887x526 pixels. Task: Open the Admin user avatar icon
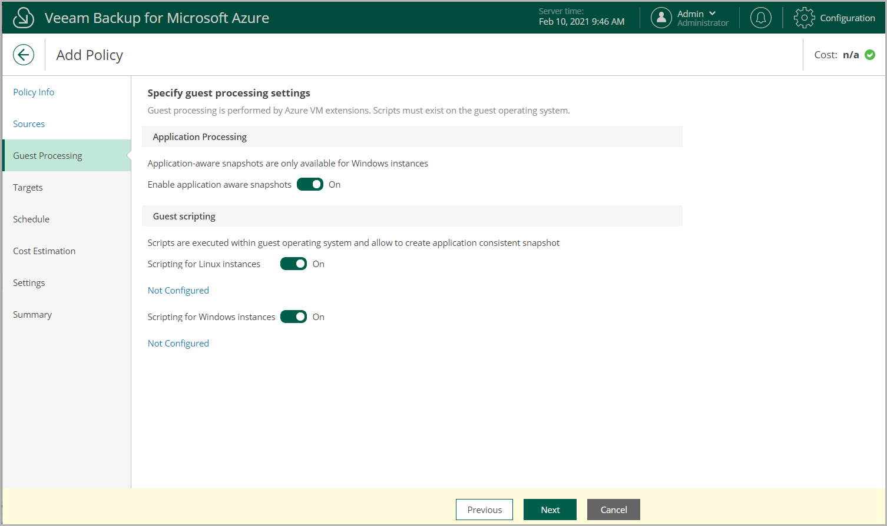click(661, 18)
